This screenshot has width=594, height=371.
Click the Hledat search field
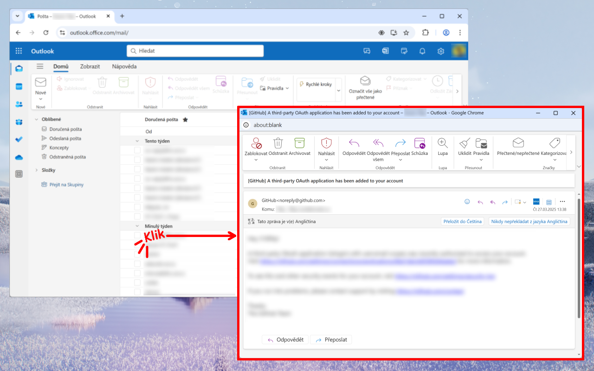pos(195,51)
